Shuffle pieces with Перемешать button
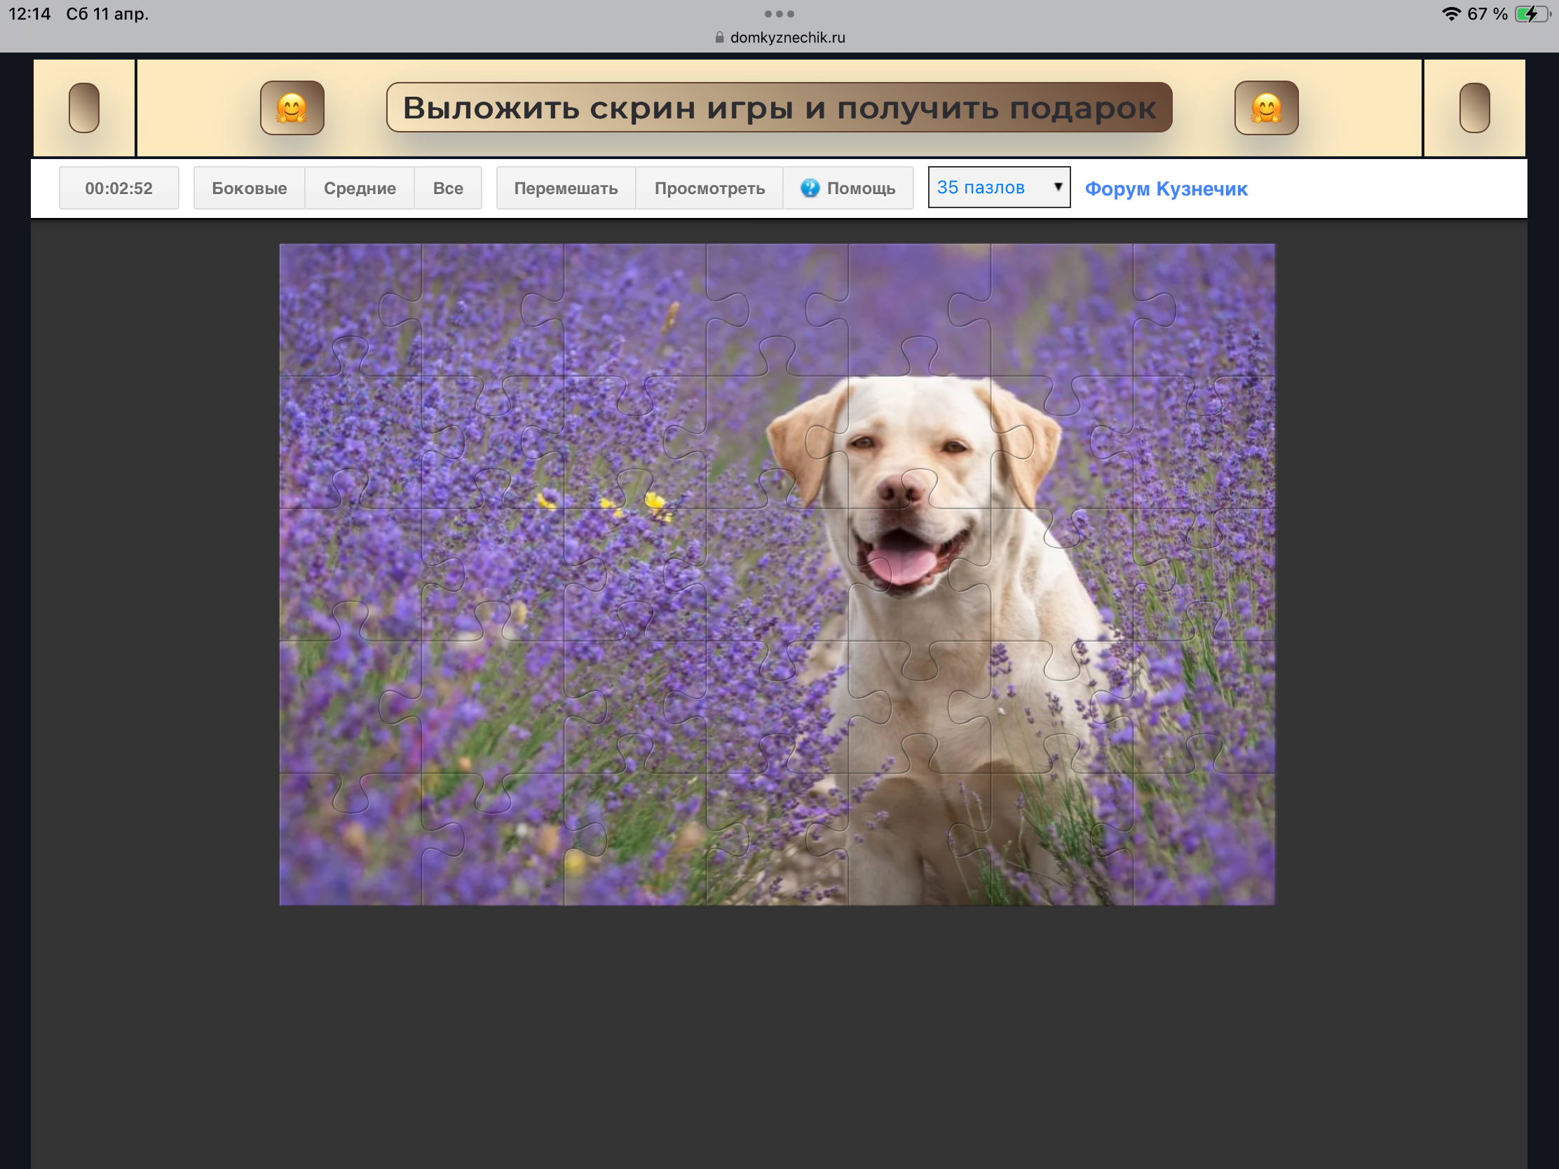This screenshot has height=1169, width=1559. click(x=565, y=188)
